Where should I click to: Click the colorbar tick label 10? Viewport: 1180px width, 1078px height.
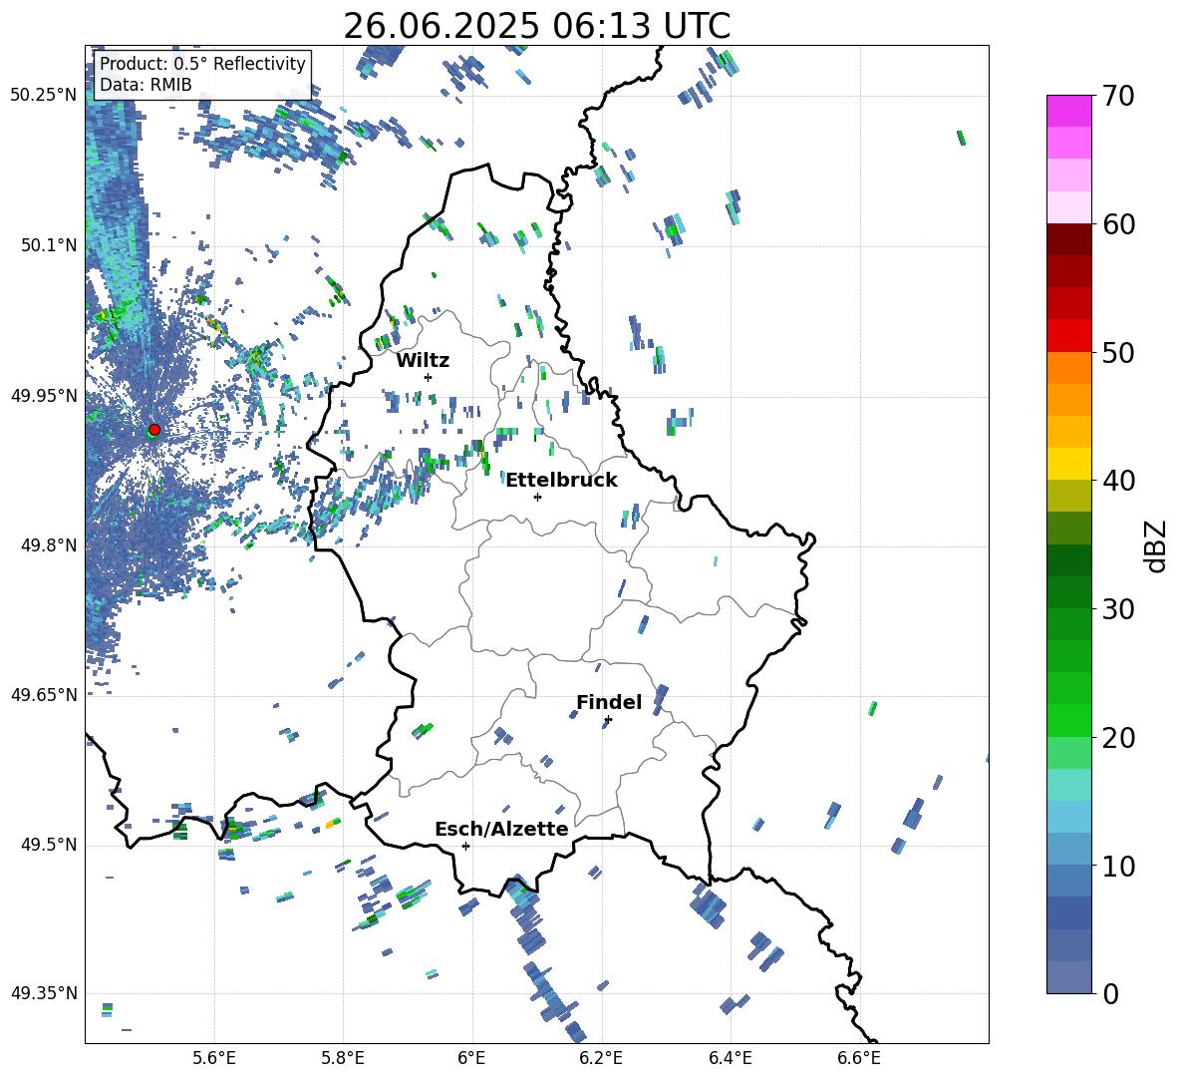pyautogui.click(x=1118, y=866)
